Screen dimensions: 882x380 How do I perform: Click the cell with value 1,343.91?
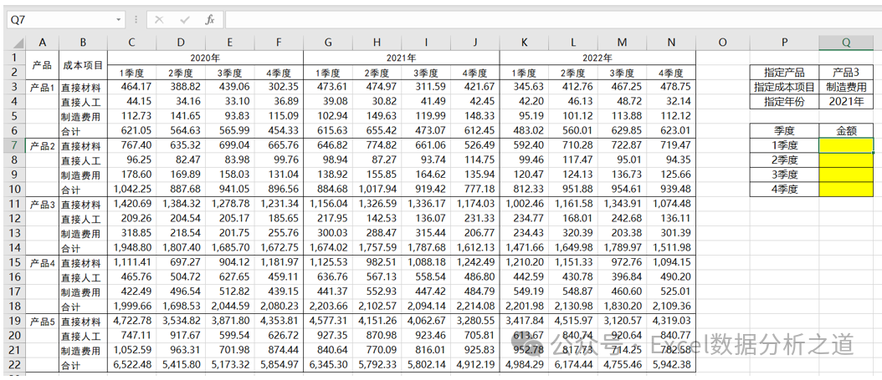[622, 204]
